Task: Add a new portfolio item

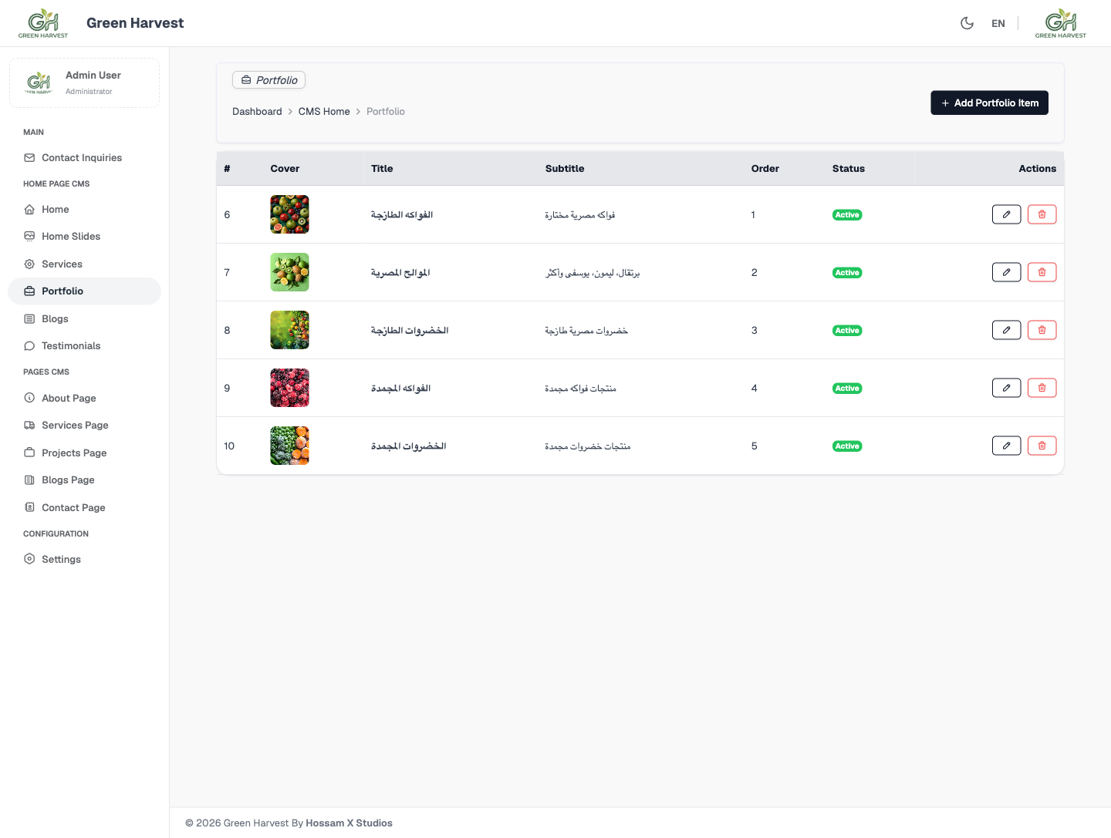Action: tap(989, 103)
